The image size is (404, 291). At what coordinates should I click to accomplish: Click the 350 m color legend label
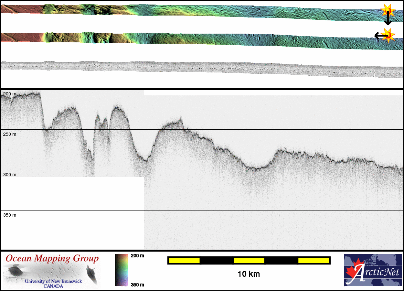click(137, 285)
